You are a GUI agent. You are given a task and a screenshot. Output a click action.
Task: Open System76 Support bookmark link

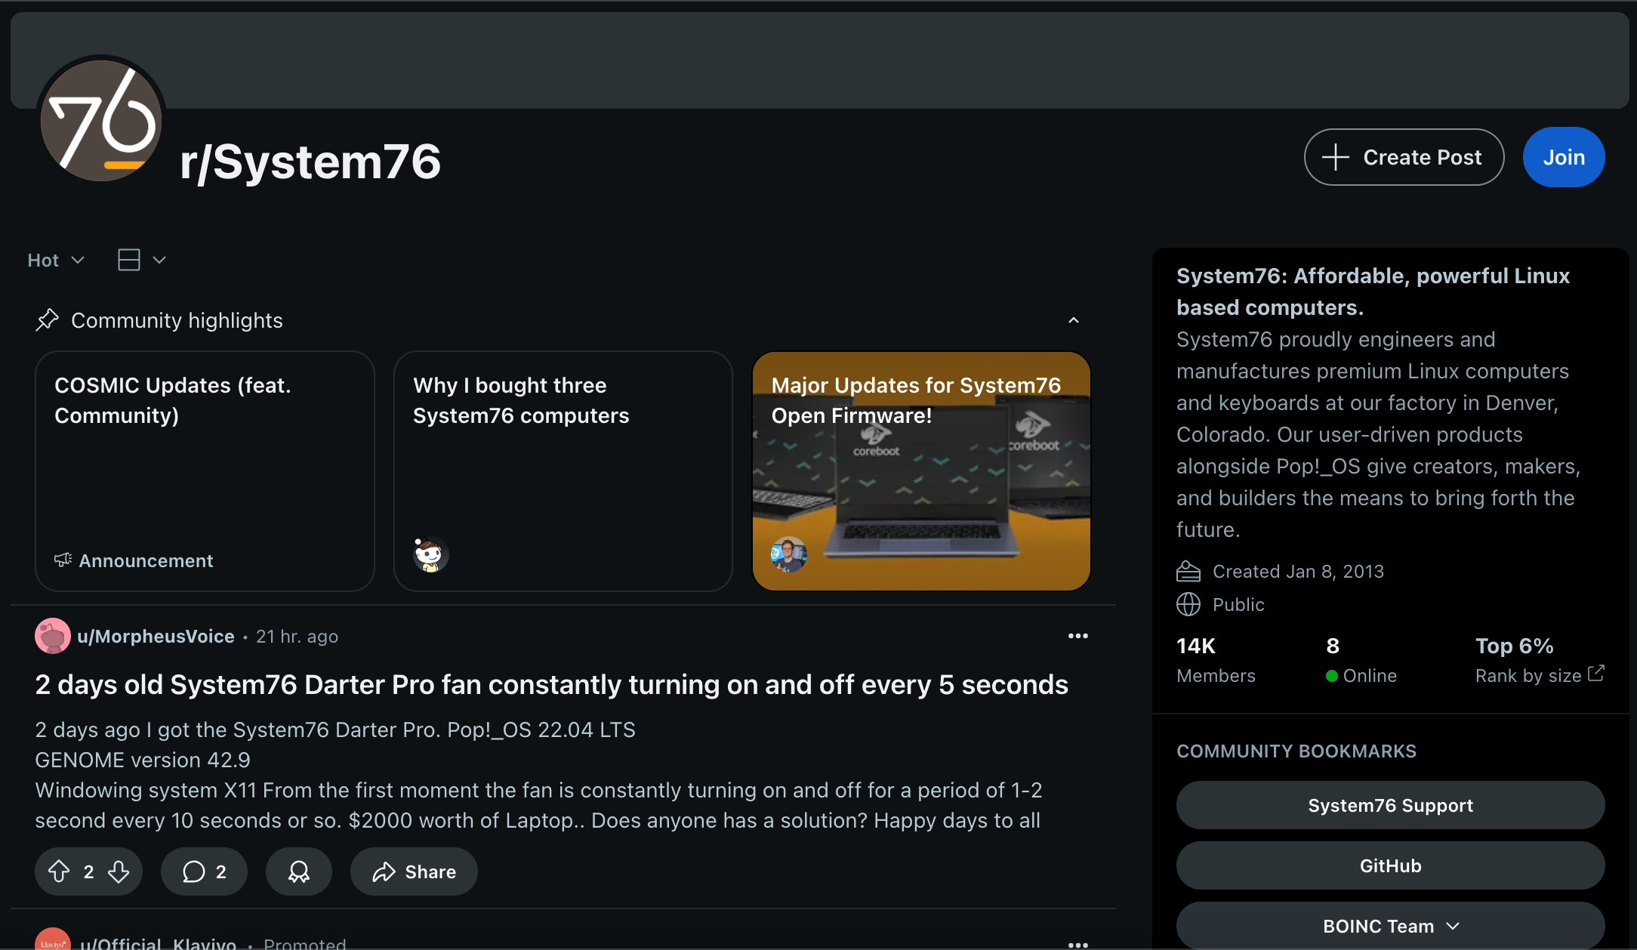tap(1389, 804)
